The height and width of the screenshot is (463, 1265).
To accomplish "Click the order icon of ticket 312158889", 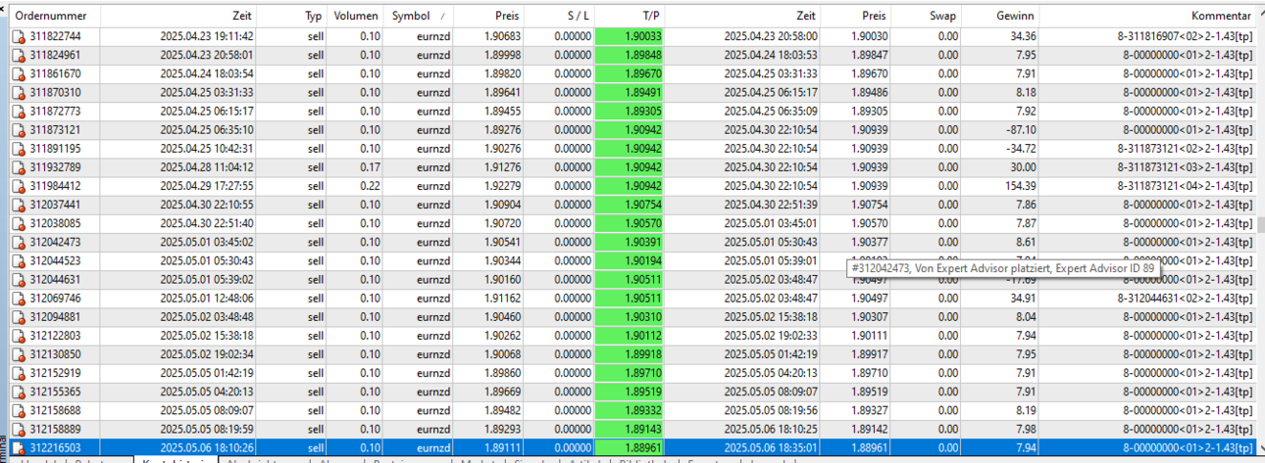I will [18, 430].
